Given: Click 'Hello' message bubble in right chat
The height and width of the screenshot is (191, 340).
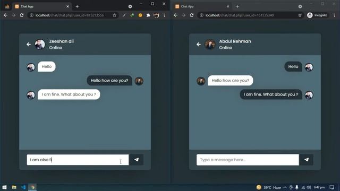Looking at the screenshot, I should coord(293,67).
